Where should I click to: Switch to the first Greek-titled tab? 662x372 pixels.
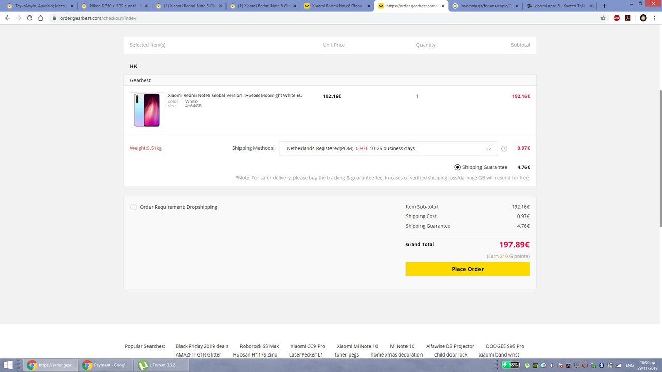click(x=40, y=6)
